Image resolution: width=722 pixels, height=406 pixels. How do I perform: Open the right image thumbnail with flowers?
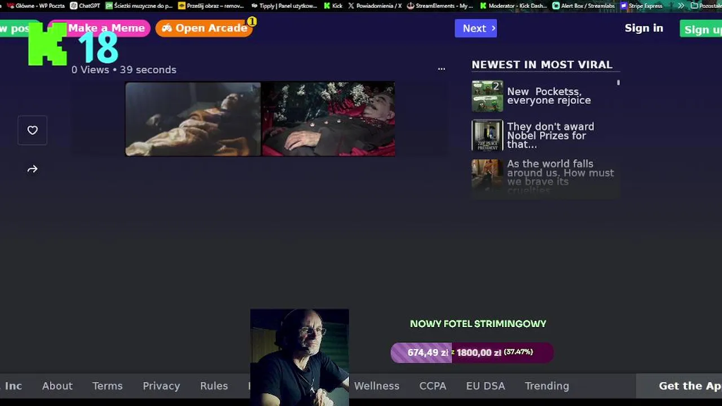(328, 119)
